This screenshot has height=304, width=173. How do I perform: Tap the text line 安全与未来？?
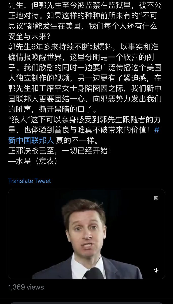[29, 36]
